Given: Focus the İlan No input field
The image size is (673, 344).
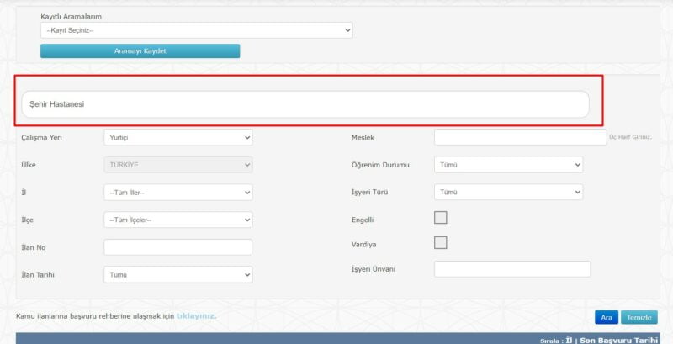Looking at the screenshot, I should (178, 247).
